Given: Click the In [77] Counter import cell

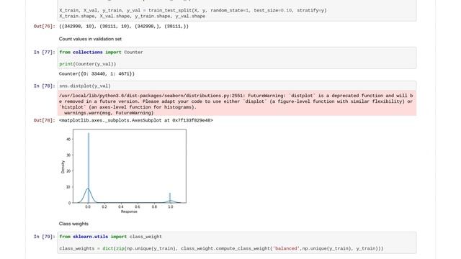Looking at the screenshot, I should (237, 58).
